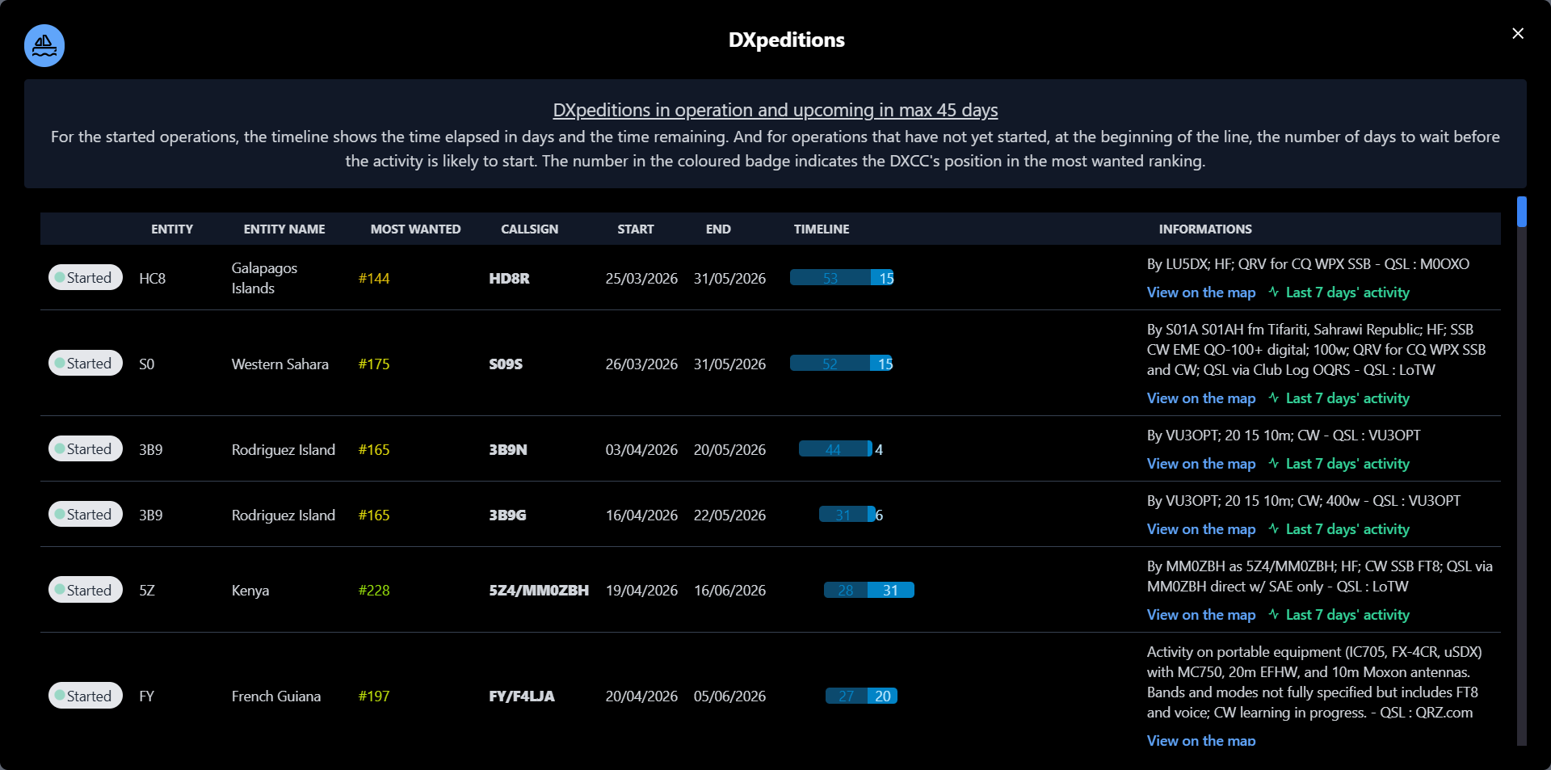The width and height of the screenshot is (1551, 770).
Task: Click activity pulse icon in 3B9N row
Action: [1274, 463]
